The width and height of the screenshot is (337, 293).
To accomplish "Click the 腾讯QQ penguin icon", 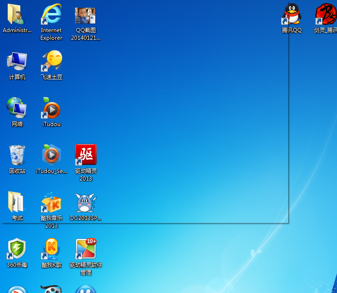I will click(x=292, y=15).
